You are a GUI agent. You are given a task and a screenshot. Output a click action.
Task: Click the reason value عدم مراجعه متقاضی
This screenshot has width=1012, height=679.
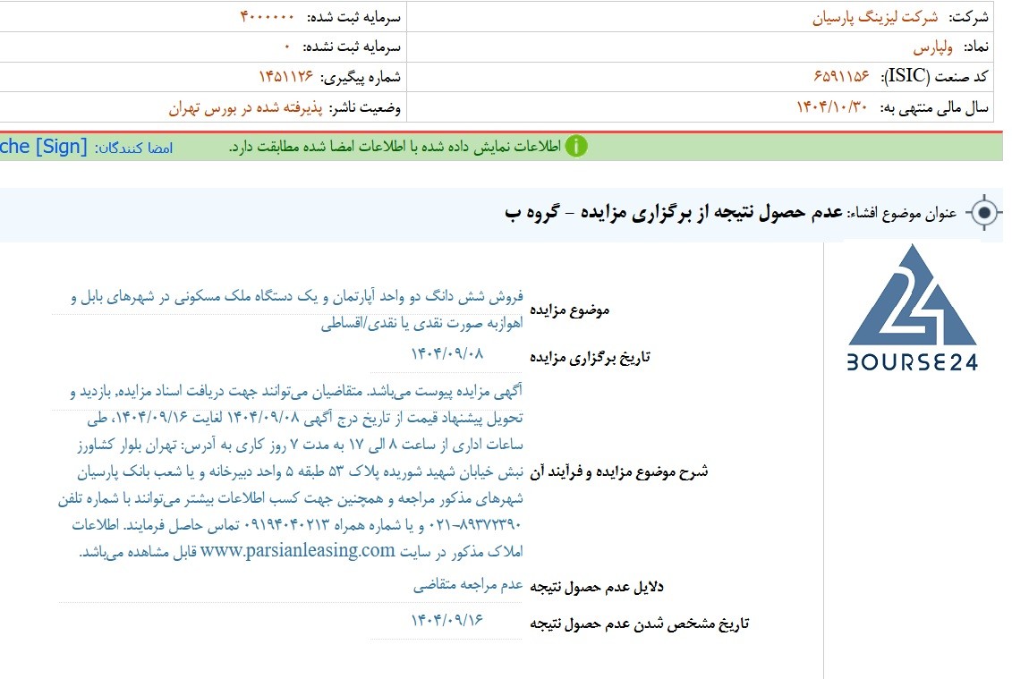coord(468,584)
